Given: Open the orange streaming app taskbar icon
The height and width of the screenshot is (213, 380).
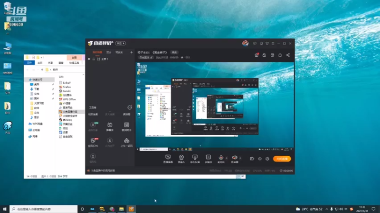Looking at the screenshot, I should 131,209.
